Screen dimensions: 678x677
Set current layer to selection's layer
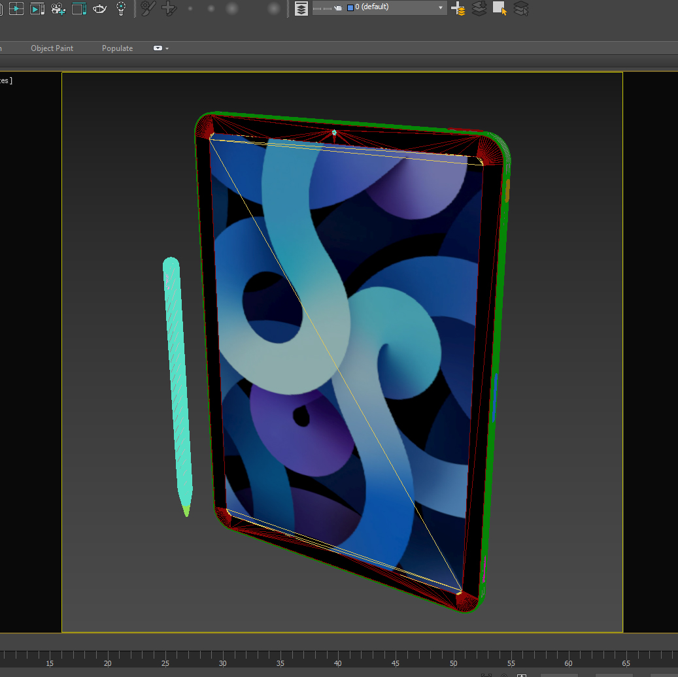click(x=521, y=8)
